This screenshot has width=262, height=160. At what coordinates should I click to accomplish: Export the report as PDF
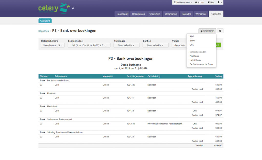[x=192, y=36]
